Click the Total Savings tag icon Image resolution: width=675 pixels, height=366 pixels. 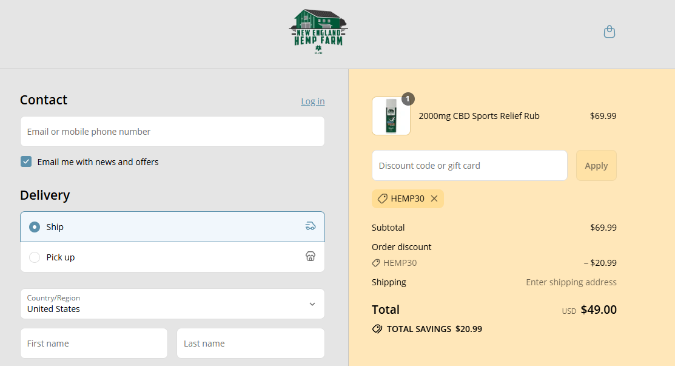click(377, 329)
